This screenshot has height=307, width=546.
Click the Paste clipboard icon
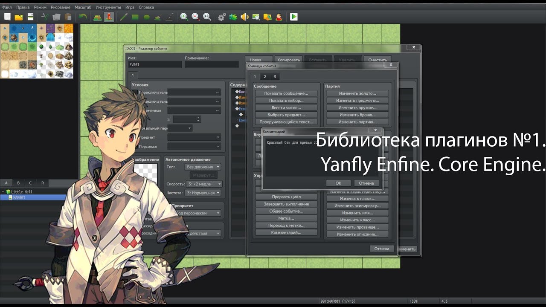coord(68,17)
